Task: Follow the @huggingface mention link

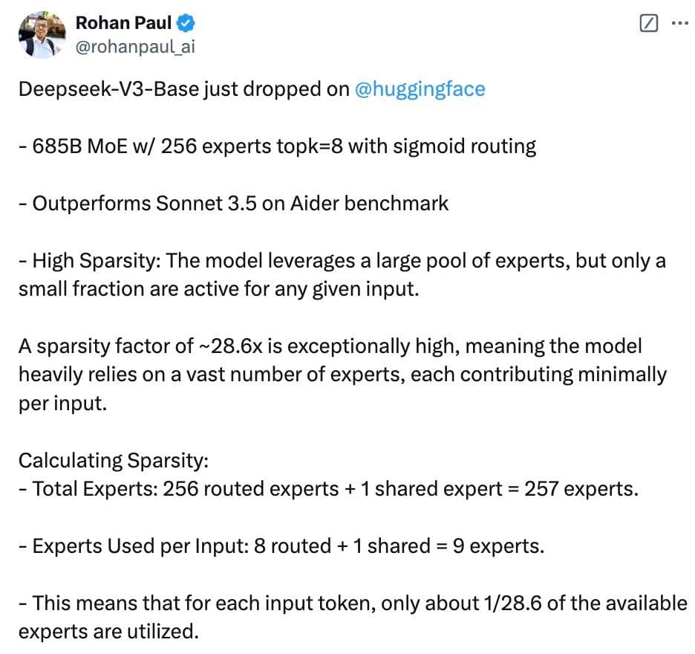Action: point(420,90)
